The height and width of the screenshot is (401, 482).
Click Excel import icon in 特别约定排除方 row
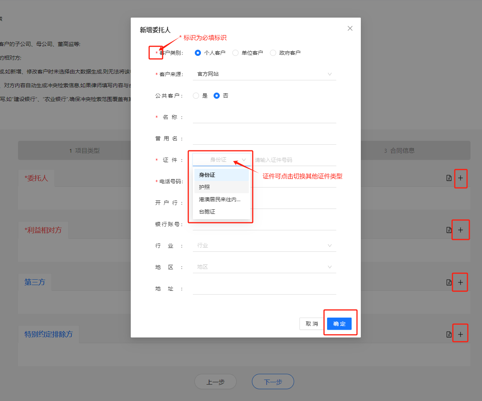coord(449,334)
